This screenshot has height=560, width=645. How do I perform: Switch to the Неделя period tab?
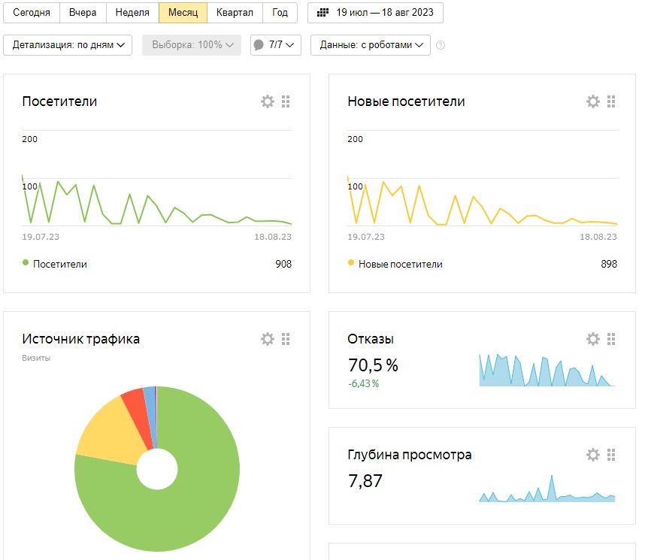pyautogui.click(x=132, y=13)
